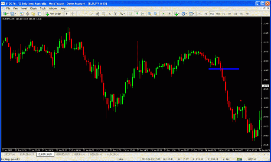Image resolution: width=271 pixels, height=162 pixels.
Task: Open the View menu
Action: point(16,8)
